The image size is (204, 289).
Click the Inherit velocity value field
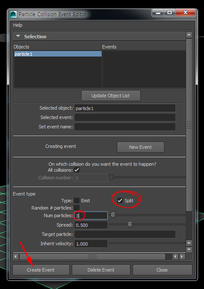pos(91,244)
